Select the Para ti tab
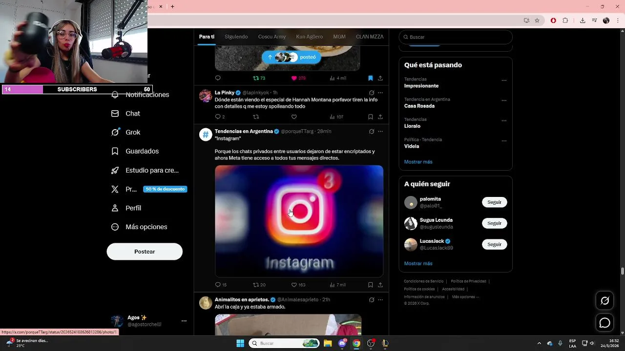This screenshot has width=625, height=351. pos(207,37)
